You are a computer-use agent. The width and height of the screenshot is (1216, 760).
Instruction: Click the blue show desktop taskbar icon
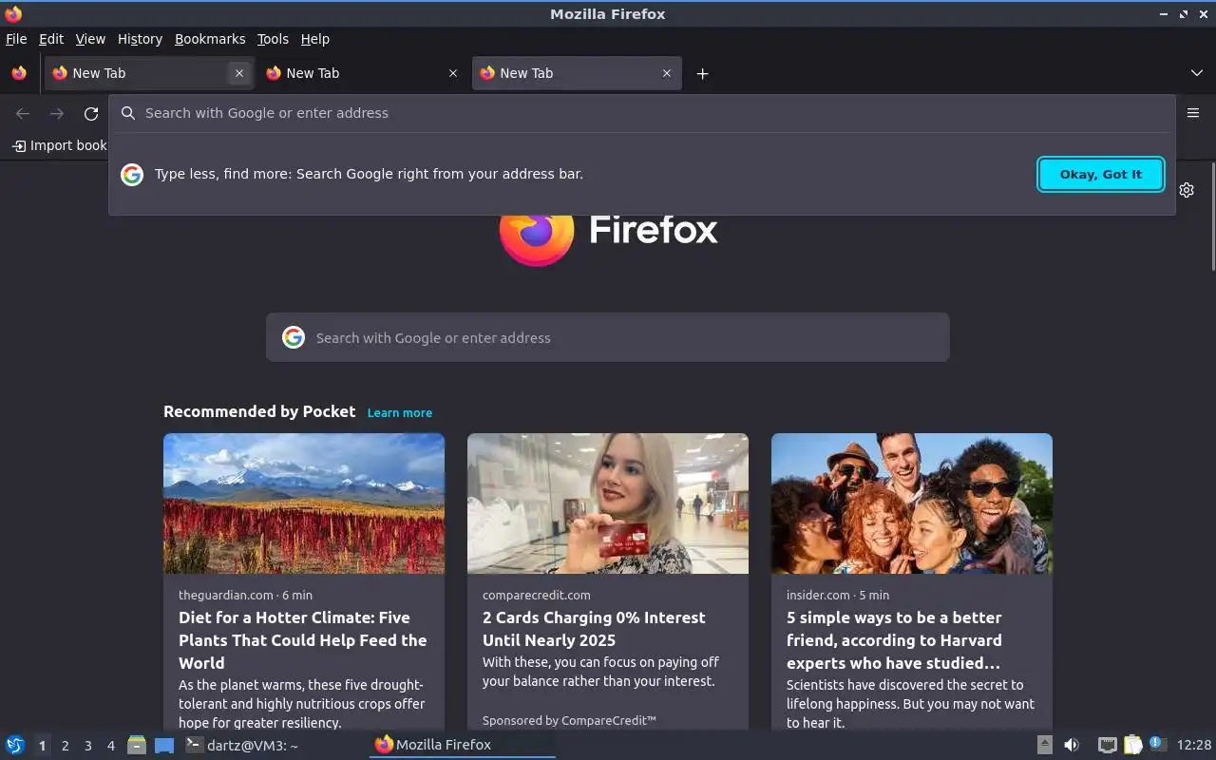[164, 746]
